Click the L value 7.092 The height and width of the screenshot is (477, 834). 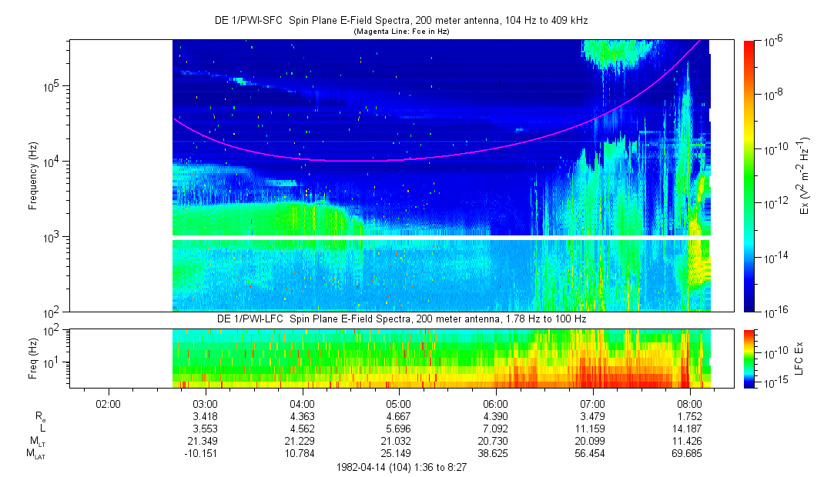495,429
